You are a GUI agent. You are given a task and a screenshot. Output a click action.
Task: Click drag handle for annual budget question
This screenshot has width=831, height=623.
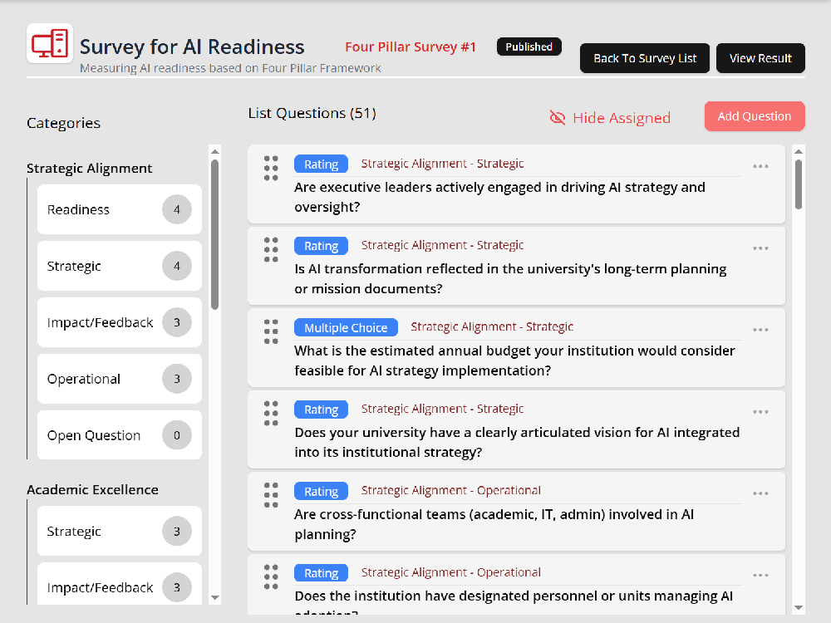[x=271, y=331]
